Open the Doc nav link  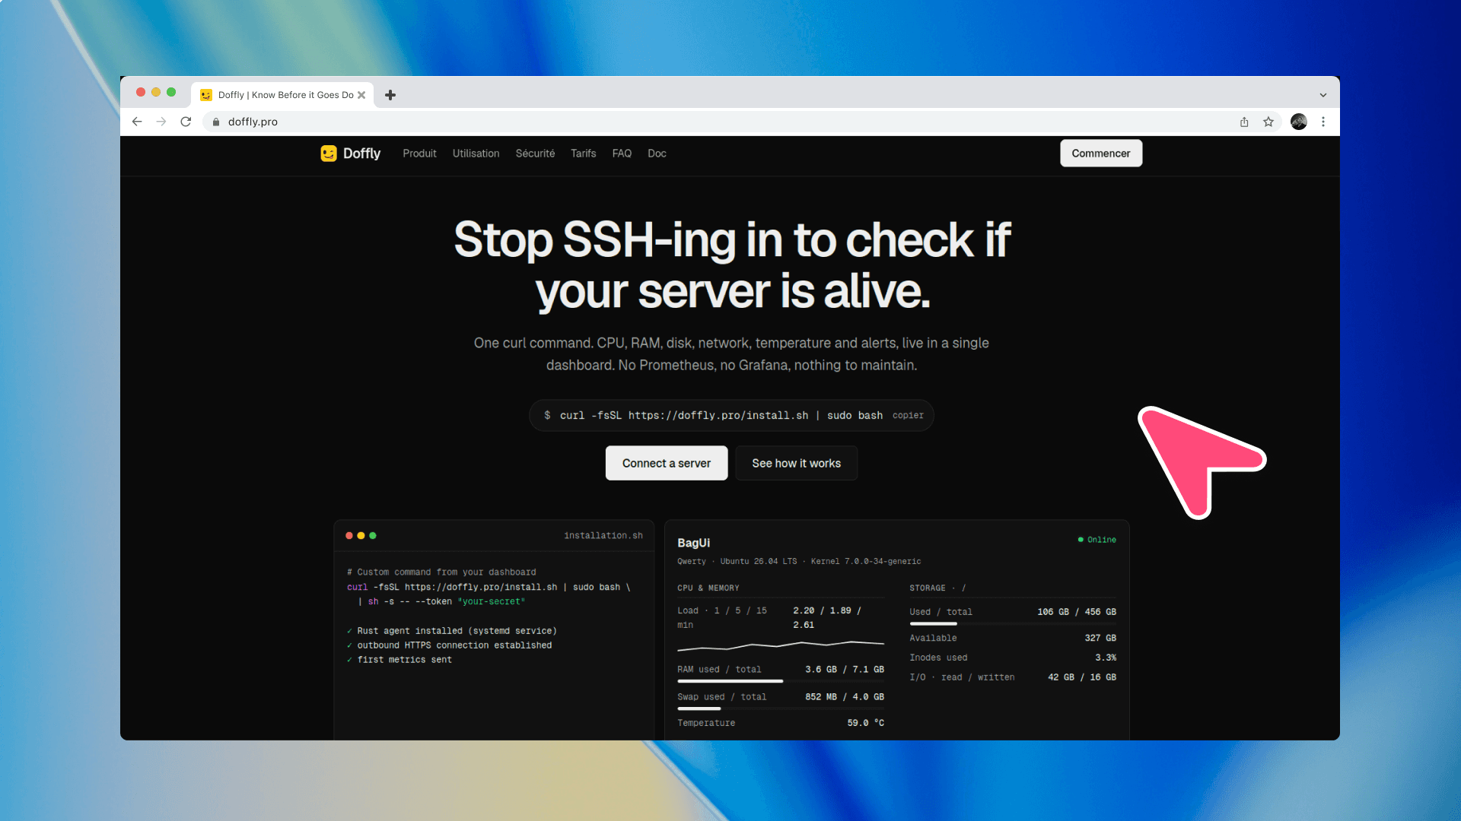[x=657, y=154]
